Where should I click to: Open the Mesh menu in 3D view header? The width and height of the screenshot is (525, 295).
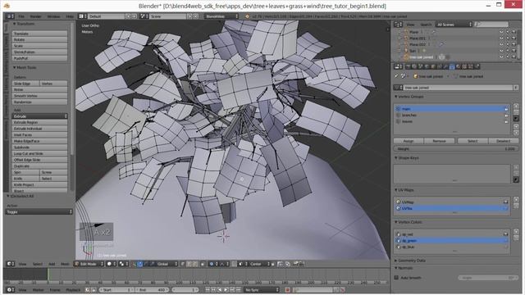[65, 264]
